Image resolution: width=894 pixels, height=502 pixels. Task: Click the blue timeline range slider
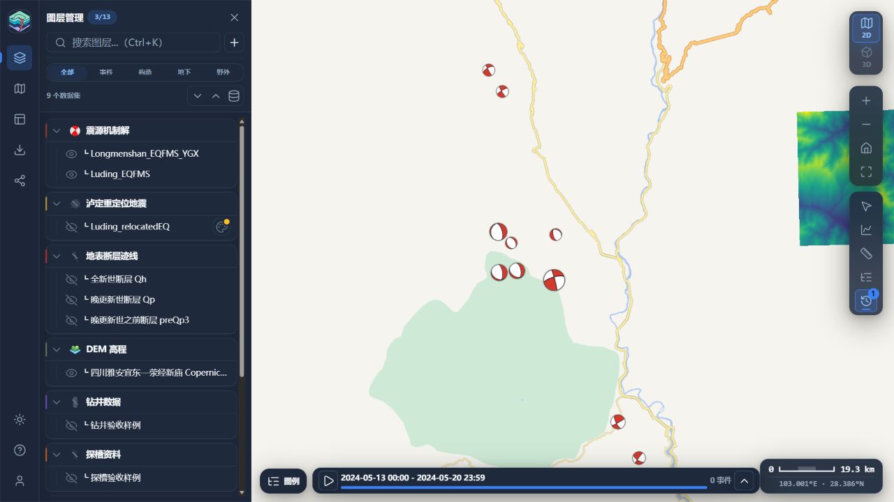(524, 488)
